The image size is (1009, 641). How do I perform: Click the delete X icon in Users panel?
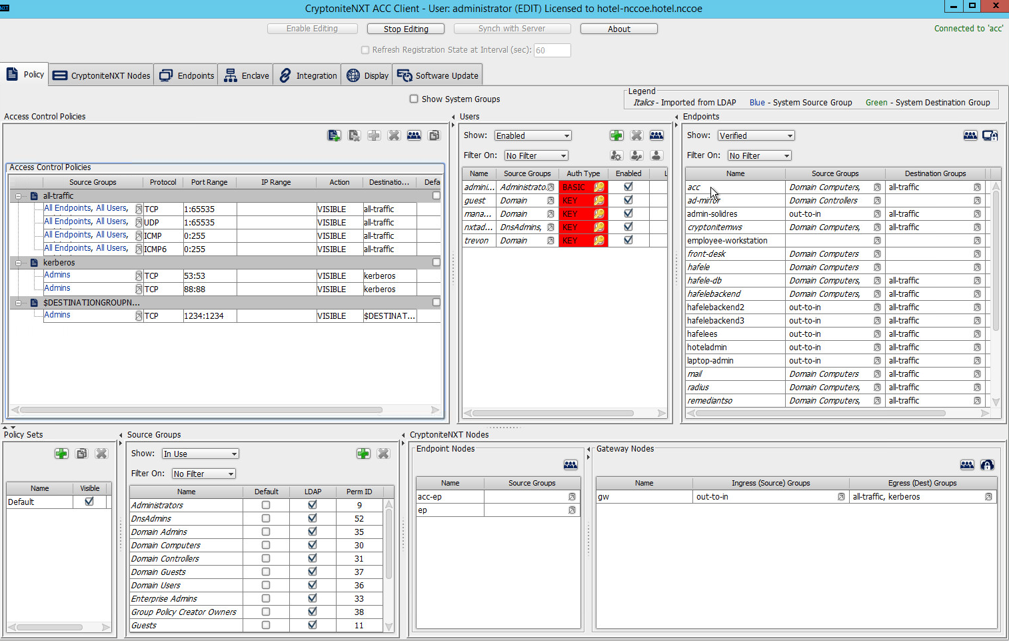pyautogui.click(x=636, y=135)
